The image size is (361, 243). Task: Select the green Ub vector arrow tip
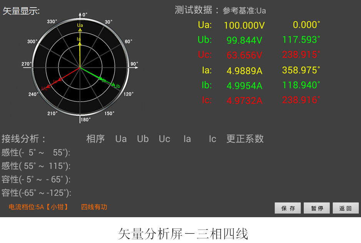pyautogui.click(x=114, y=85)
